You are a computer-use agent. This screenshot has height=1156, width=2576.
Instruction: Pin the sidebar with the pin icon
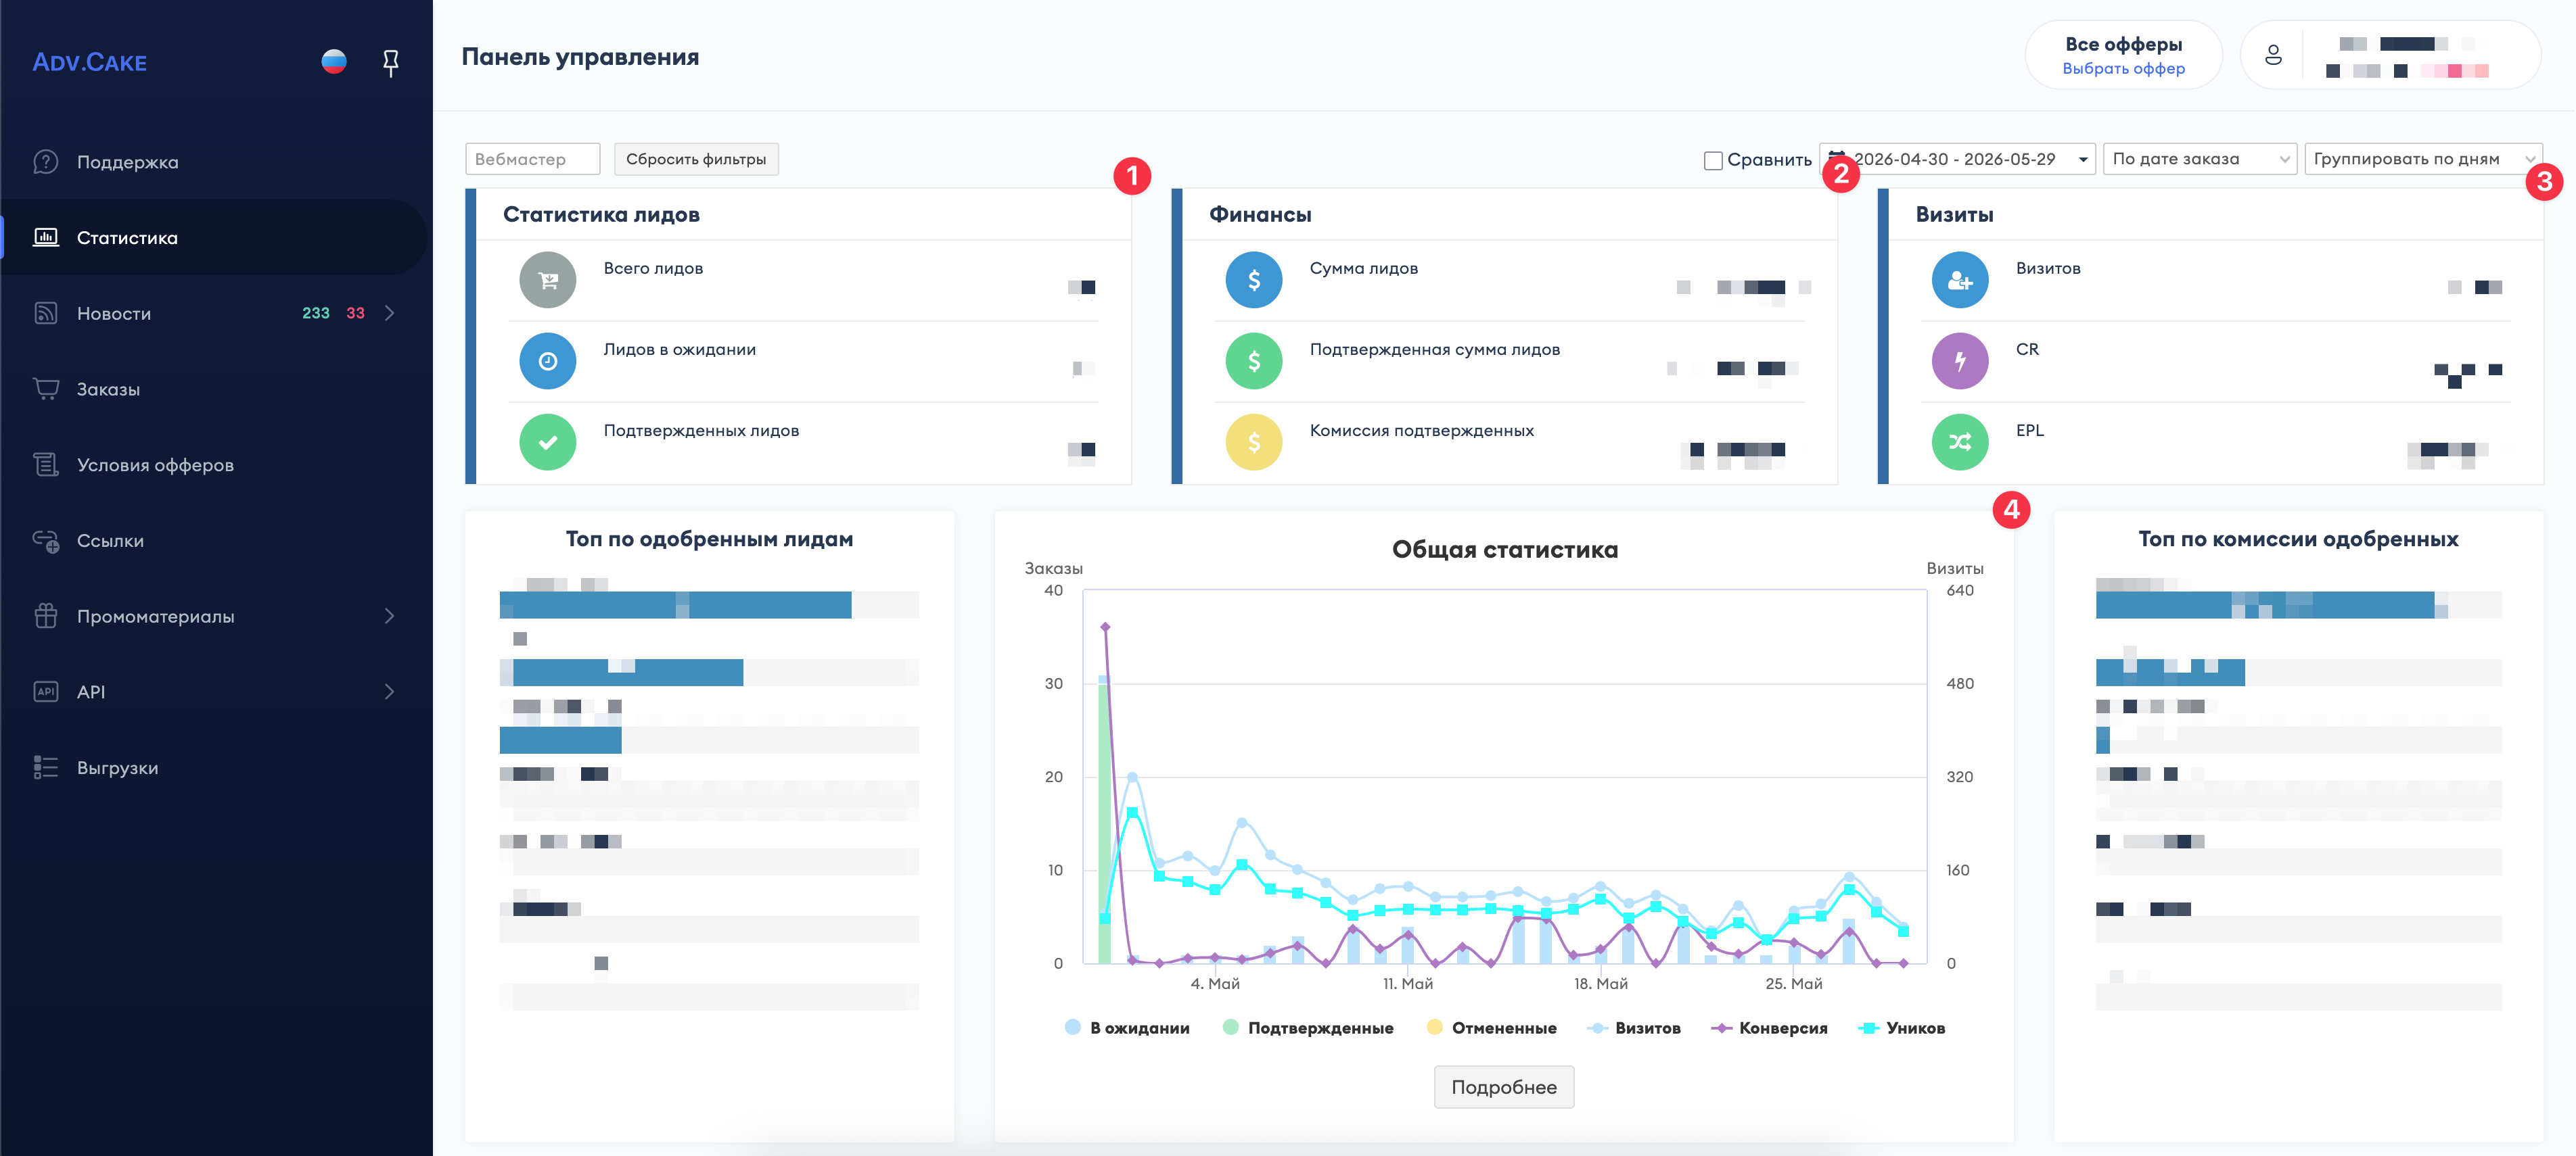pos(391,63)
